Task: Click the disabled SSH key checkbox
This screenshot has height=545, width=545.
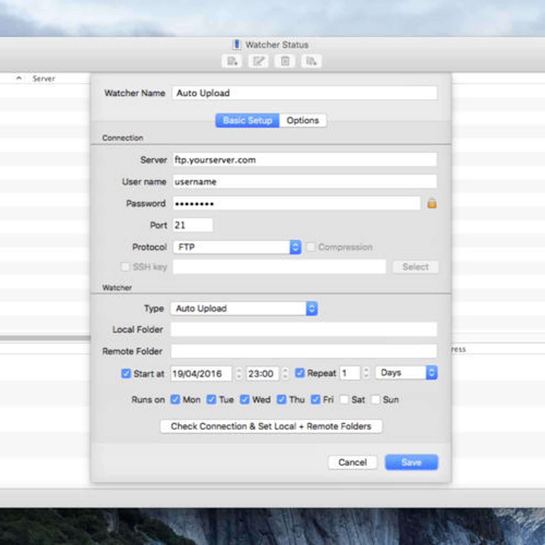Action: (x=125, y=267)
